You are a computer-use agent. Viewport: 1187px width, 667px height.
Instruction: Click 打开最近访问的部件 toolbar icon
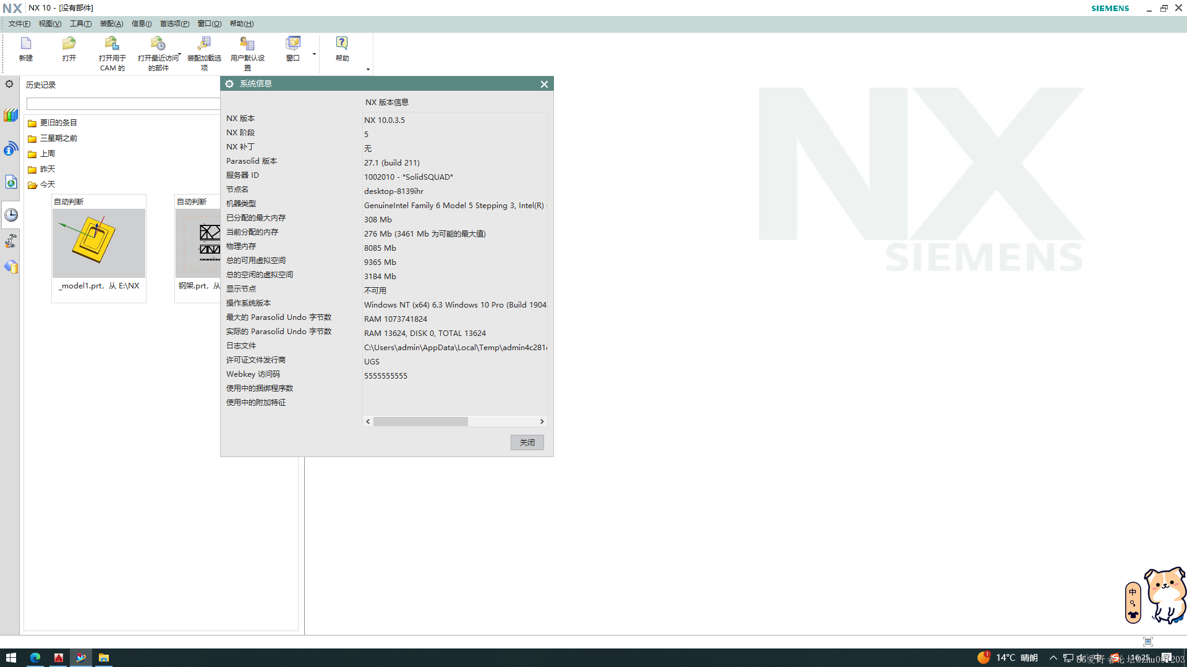coord(158,53)
